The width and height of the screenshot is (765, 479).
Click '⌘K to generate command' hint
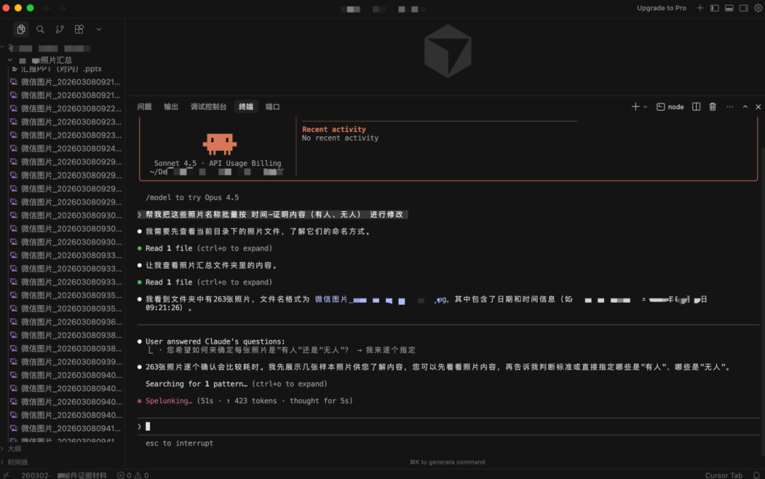click(x=448, y=462)
